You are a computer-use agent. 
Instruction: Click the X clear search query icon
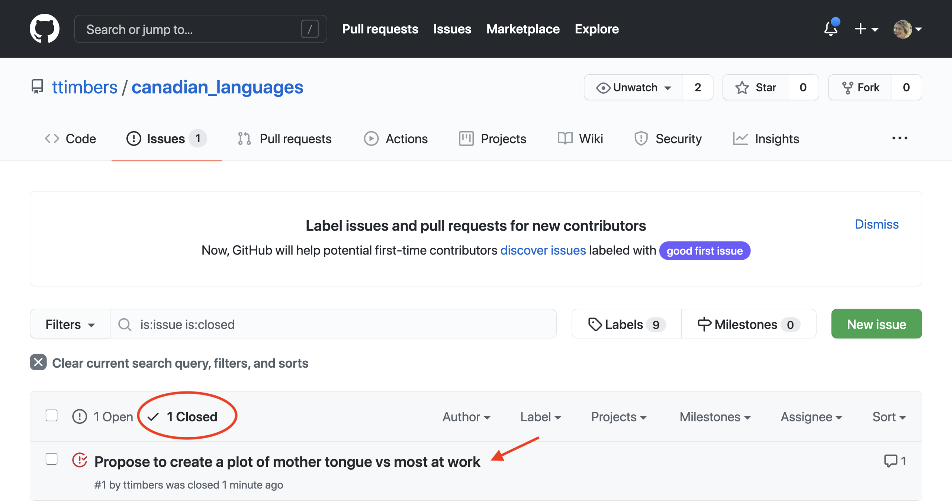38,362
